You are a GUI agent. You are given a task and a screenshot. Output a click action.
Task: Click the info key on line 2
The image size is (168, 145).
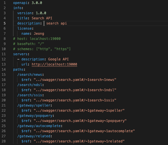tap(17, 8)
